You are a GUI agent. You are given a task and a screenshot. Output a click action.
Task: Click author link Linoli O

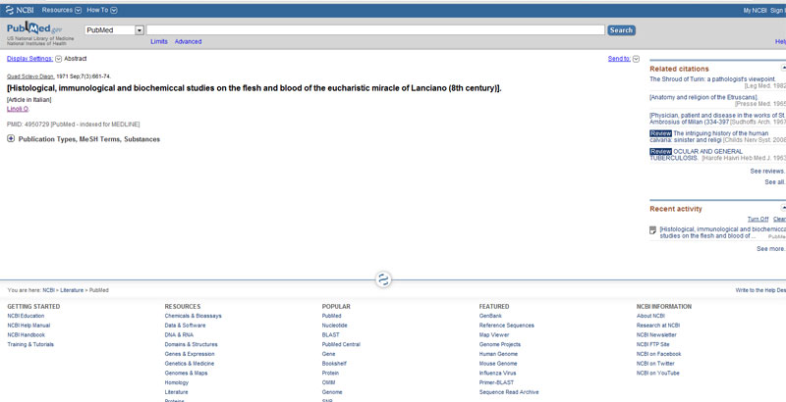tap(18, 109)
